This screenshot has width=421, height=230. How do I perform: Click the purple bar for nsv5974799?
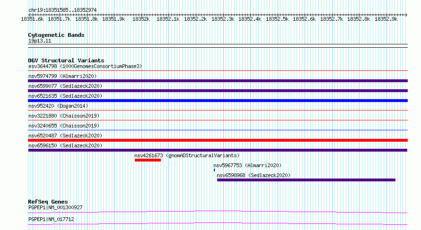click(x=218, y=81)
